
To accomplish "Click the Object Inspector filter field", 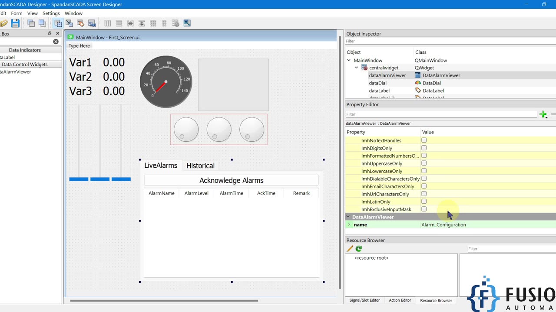I will 450,41.
